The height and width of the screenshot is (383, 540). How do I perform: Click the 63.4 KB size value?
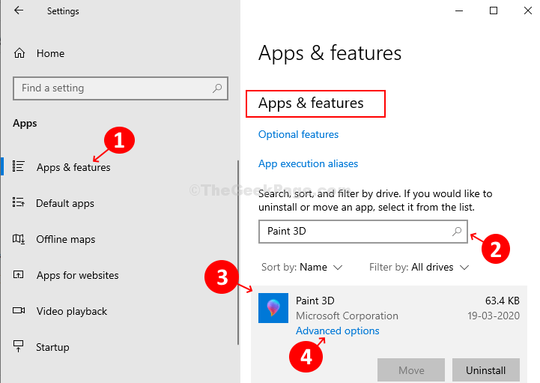point(502,301)
